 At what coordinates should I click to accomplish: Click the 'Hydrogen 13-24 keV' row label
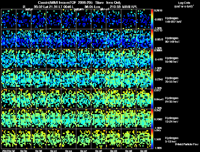click(x=172, y=120)
